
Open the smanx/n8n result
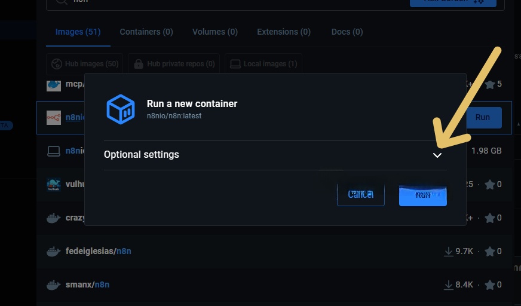[x=87, y=284]
